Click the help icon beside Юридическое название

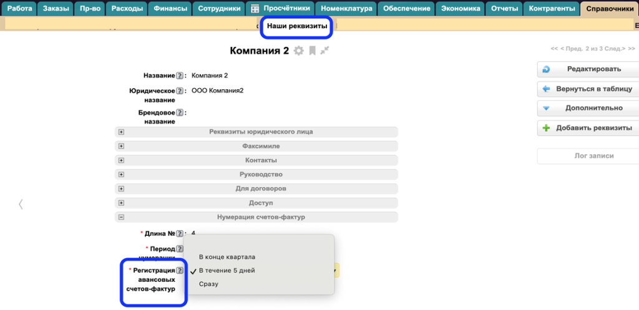tap(180, 91)
